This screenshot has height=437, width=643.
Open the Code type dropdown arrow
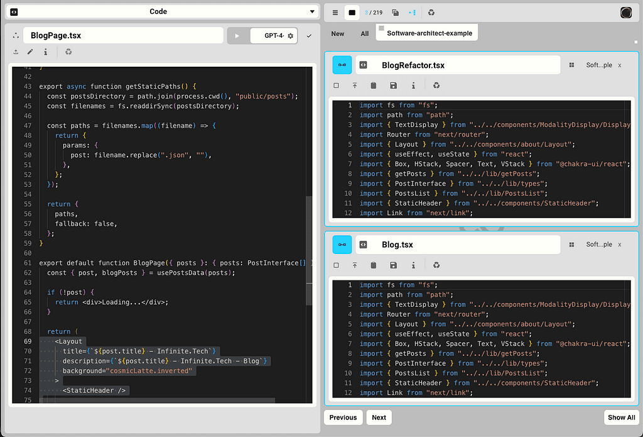coord(312,12)
